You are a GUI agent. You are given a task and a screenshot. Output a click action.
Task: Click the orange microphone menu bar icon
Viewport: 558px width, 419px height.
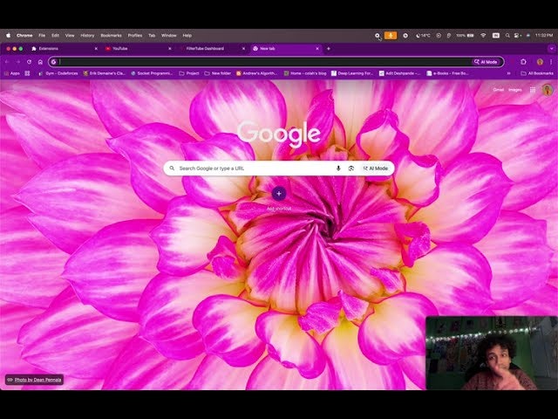coord(391,36)
